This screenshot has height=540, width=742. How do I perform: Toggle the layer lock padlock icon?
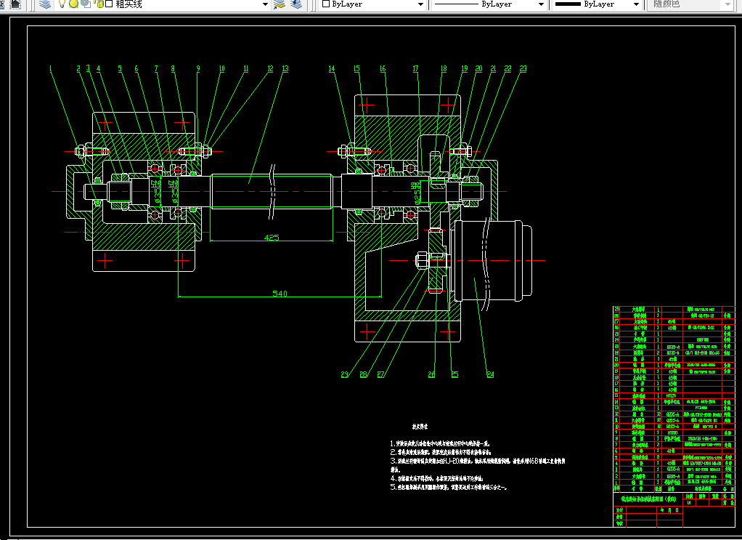click(x=98, y=4)
